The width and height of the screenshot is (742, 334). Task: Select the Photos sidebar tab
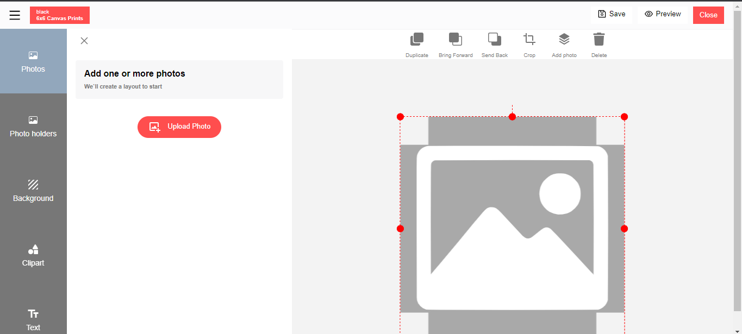pyautogui.click(x=33, y=61)
